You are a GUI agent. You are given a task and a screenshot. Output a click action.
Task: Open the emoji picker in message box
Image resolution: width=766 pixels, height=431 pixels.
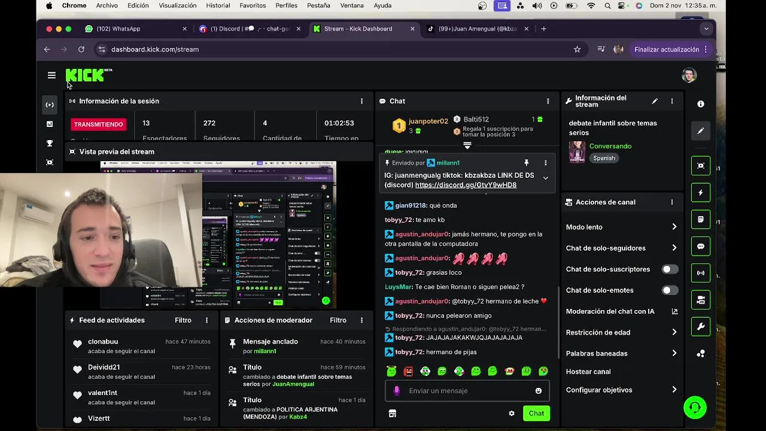tap(539, 391)
